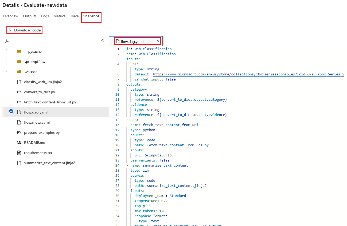Open the flow.meta.yaml file
Image resolution: width=347 pixels, height=226 pixels.
coord(37,122)
